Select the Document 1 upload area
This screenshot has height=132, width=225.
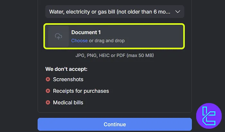[x=114, y=36]
